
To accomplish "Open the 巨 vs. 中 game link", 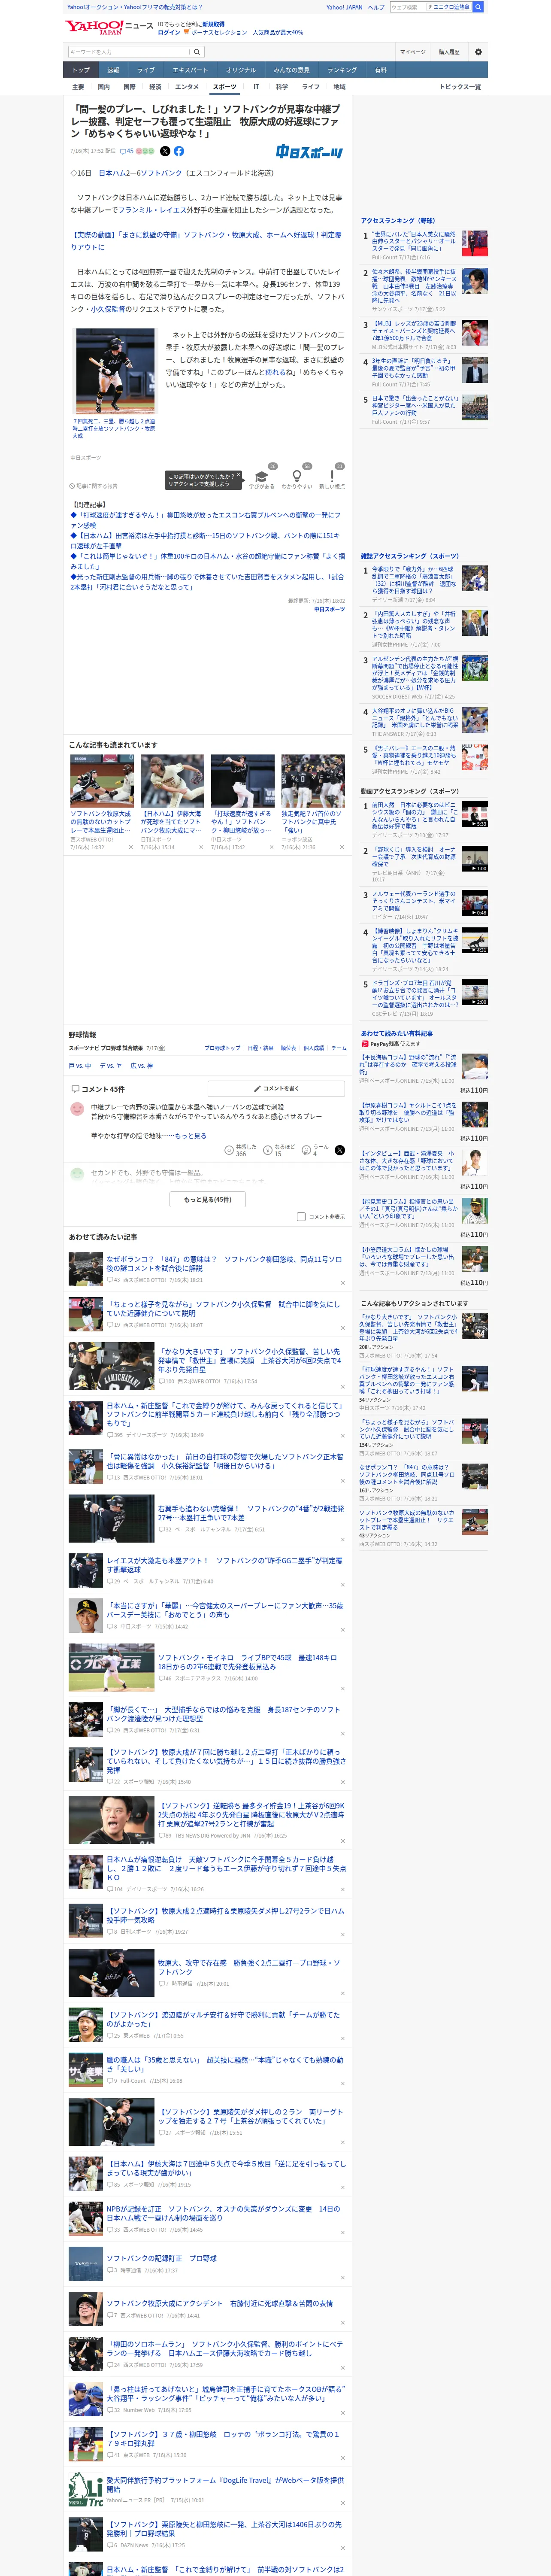I will (80, 1066).
